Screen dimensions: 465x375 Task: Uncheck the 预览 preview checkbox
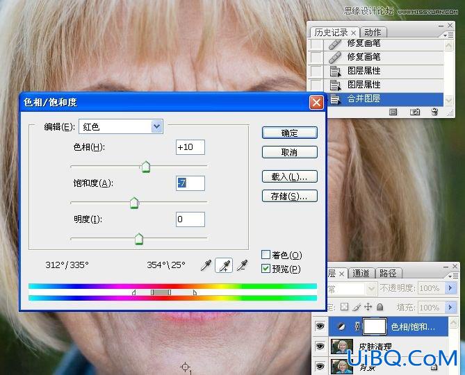click(266, 268)
